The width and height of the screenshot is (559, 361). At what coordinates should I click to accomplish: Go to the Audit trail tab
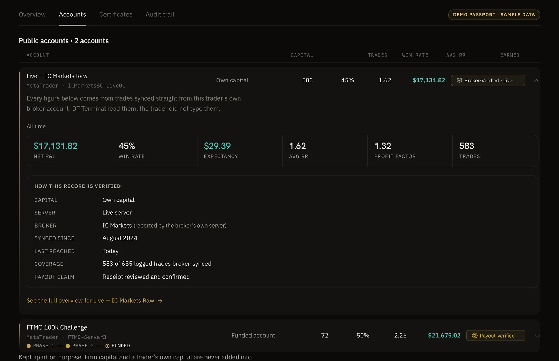(x=160, y=14)
